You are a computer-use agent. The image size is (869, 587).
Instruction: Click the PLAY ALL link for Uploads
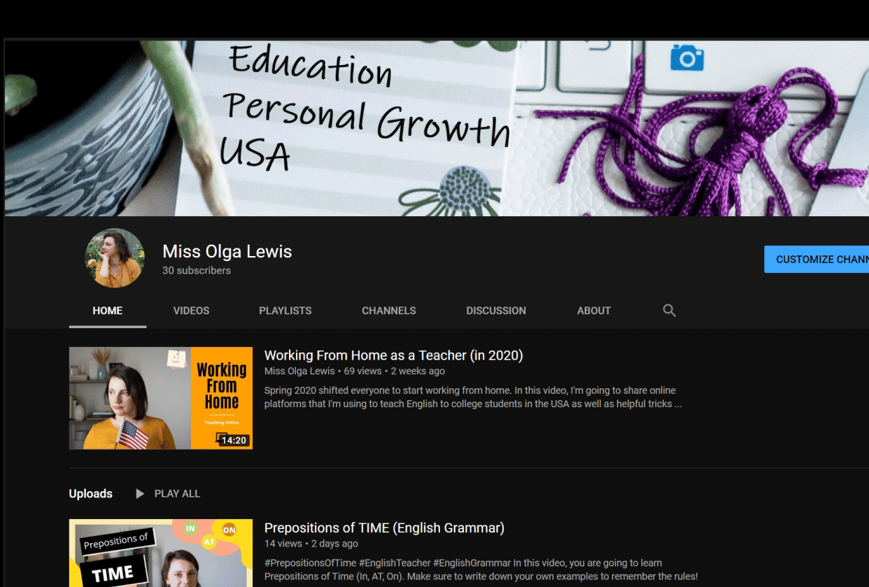pyautogui.click(x=177, y=493)
